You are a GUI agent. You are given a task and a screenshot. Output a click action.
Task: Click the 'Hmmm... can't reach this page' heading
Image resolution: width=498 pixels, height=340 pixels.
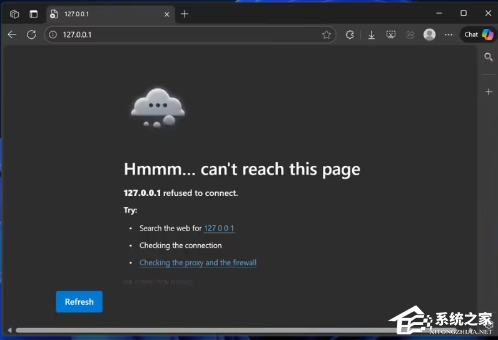242,169
